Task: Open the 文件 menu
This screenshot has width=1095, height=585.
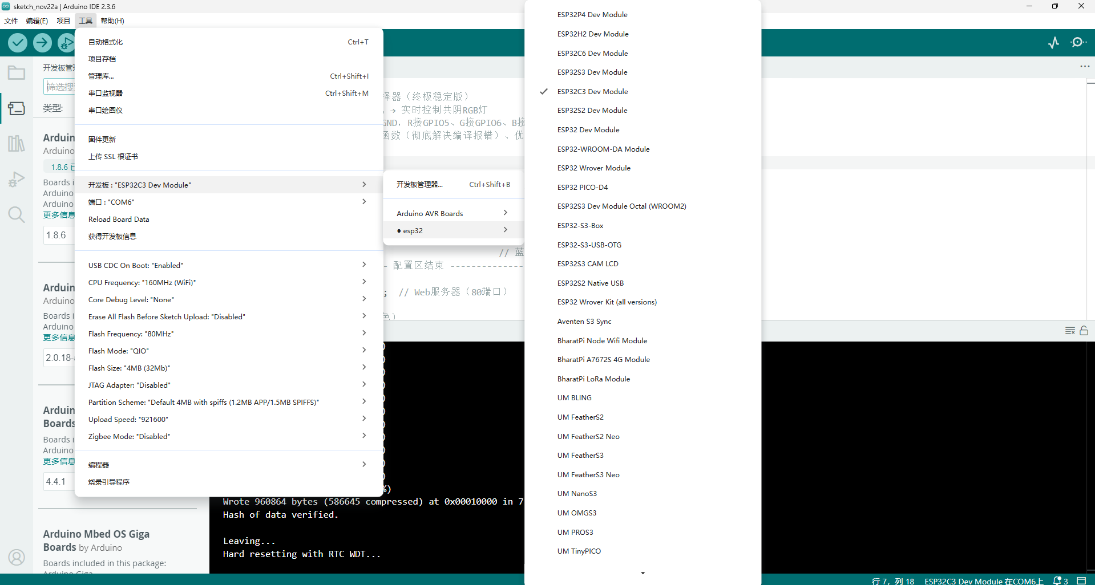Action: click(11, 21)
